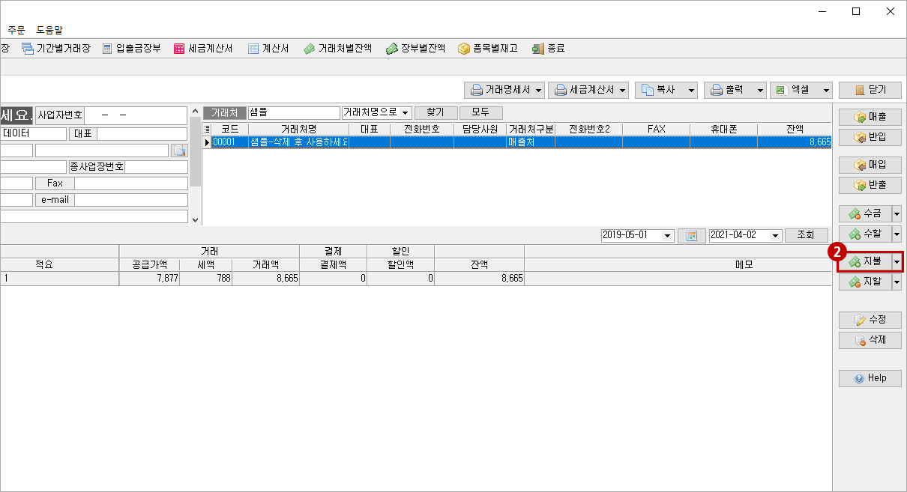Expand the 수금 dropdown arrow
This screenshot has height=492, width=907.
(x=897, y=213)
